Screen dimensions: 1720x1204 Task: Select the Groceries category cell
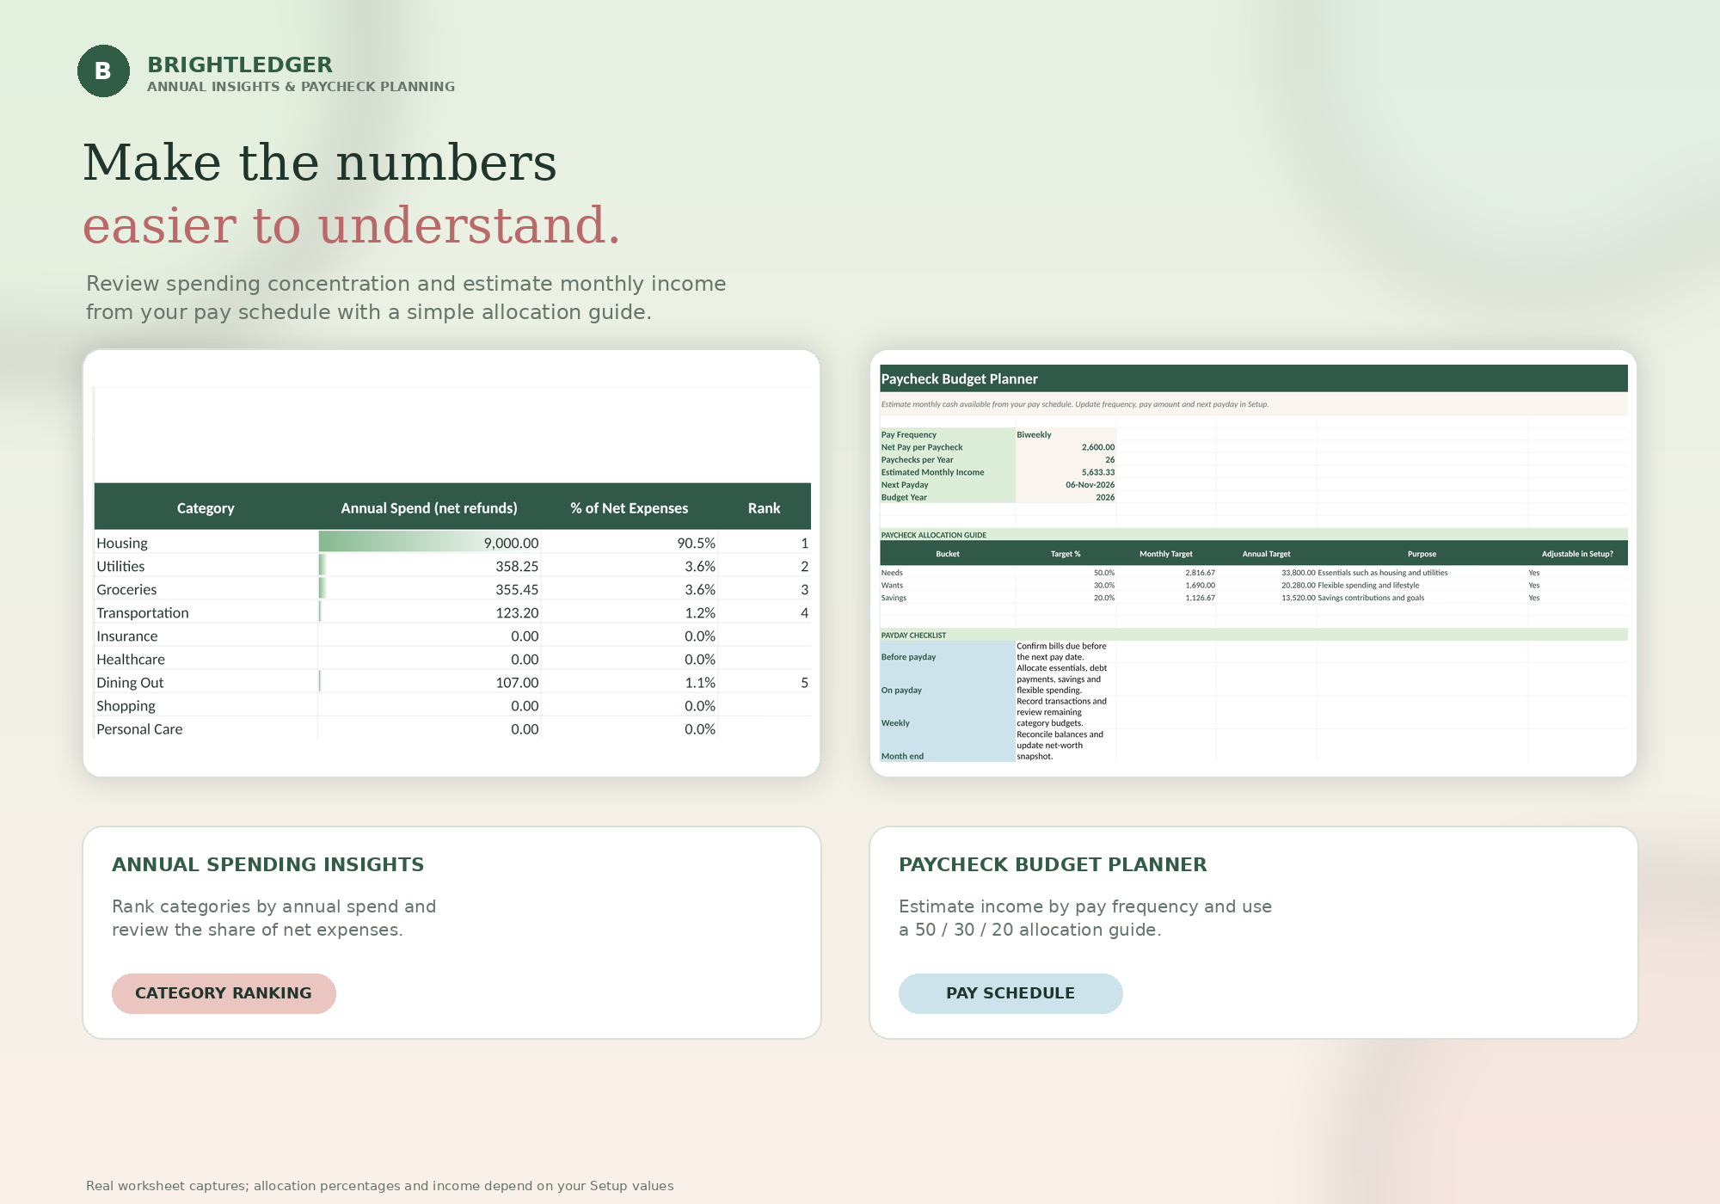pyautogui.click(x=206, y=589)
